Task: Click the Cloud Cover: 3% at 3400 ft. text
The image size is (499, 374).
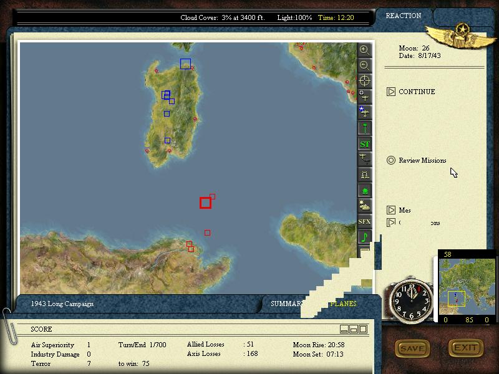Action: point(223,17)
